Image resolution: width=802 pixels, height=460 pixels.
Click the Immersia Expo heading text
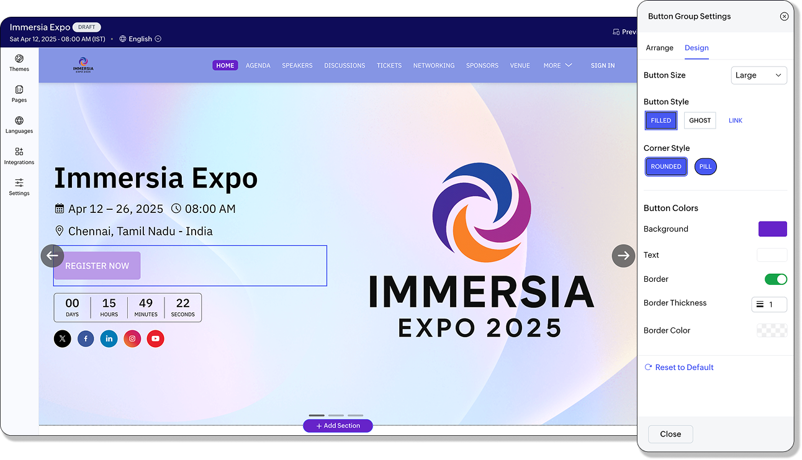tap(156, 178)
